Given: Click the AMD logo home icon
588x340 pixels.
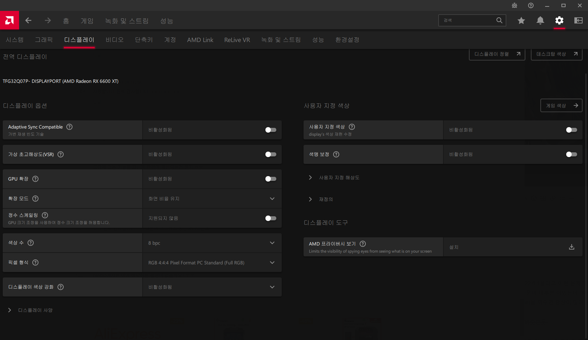Looking at the screenshot, I should (10, 20).
